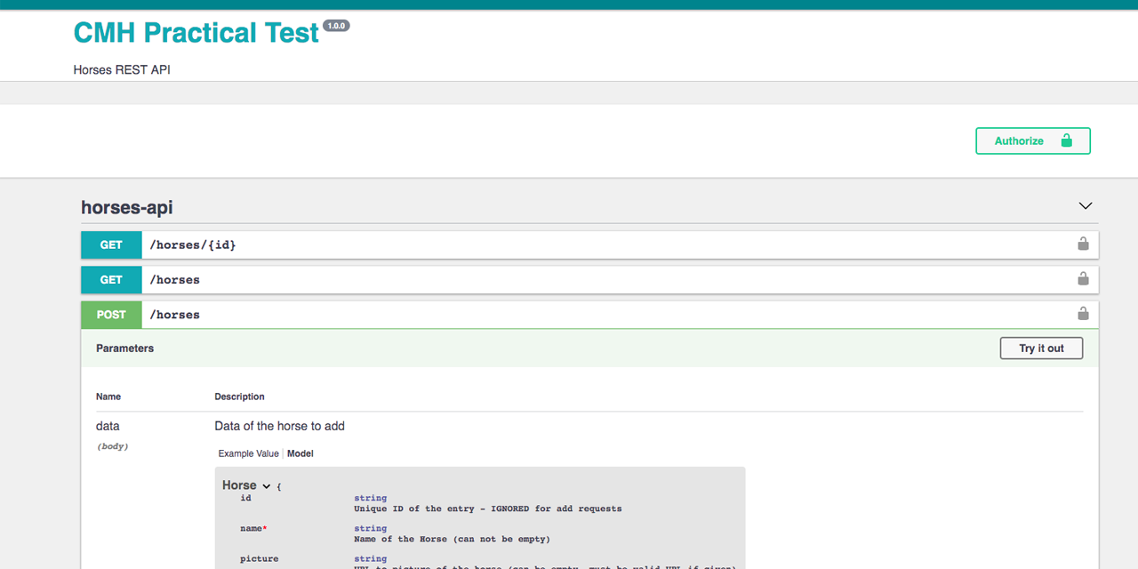Expand the GET /horses operation
Screen dimensions: 1138x569
click(533, 279)
